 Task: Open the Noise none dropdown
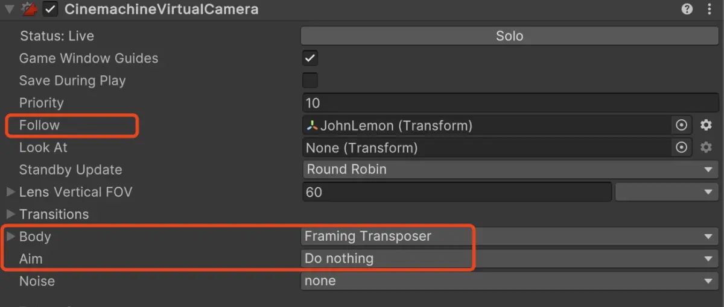pos(510,281)
